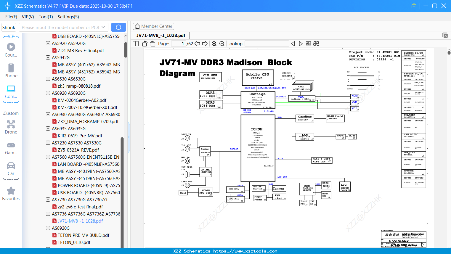Collapse the AS8920G folder
Image resolution: width=451 pixels, height=254 pixels.
(x=48, y=228)
